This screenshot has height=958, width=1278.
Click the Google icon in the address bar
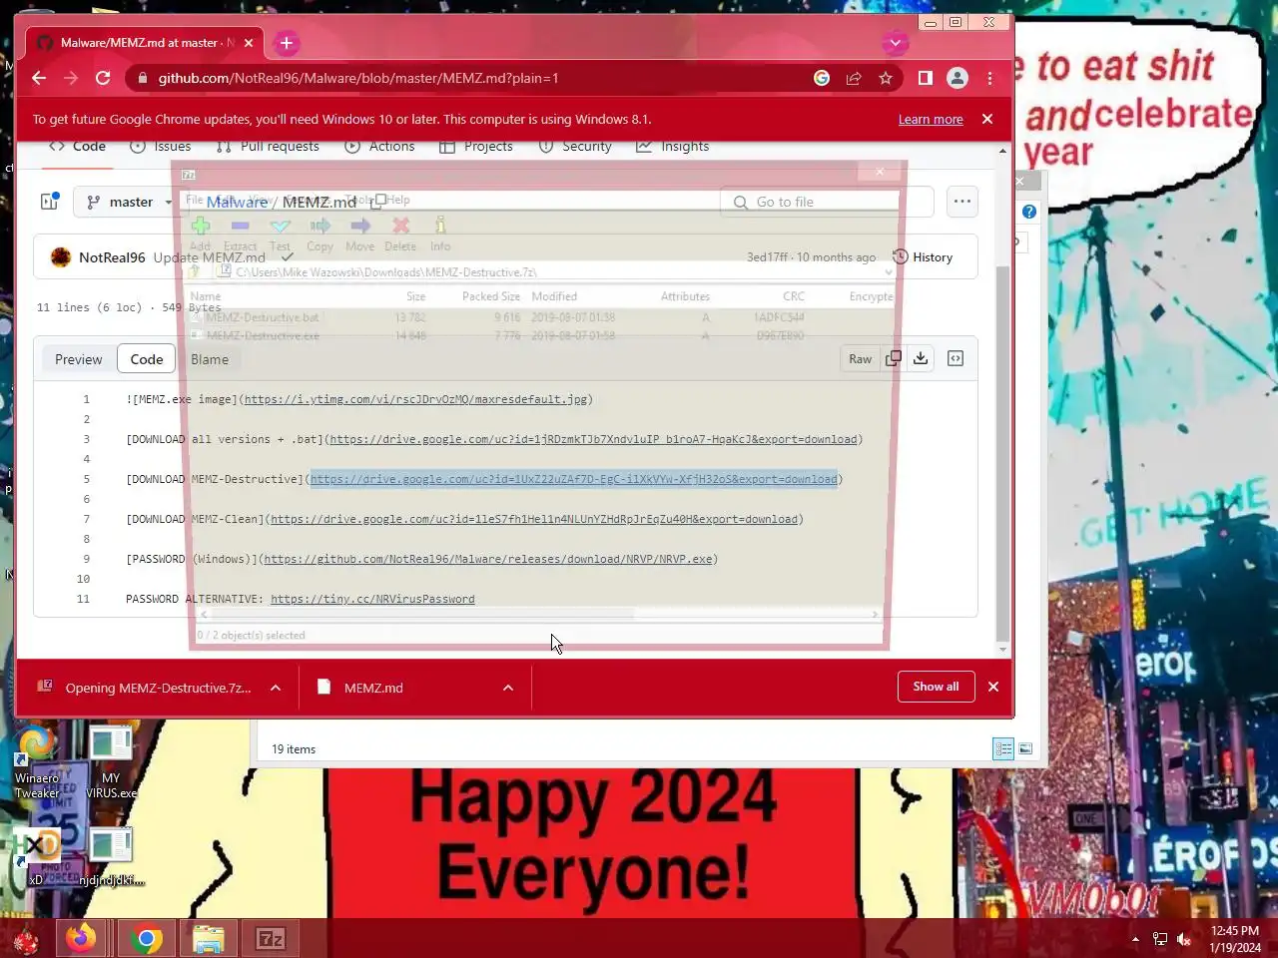[x=822, y=78]
